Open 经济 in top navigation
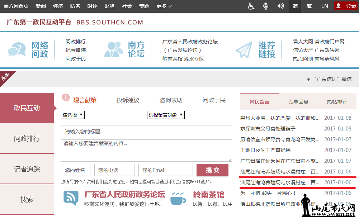 tap(58, 6)
